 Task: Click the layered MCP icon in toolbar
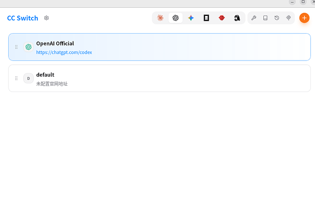[289, 18]
